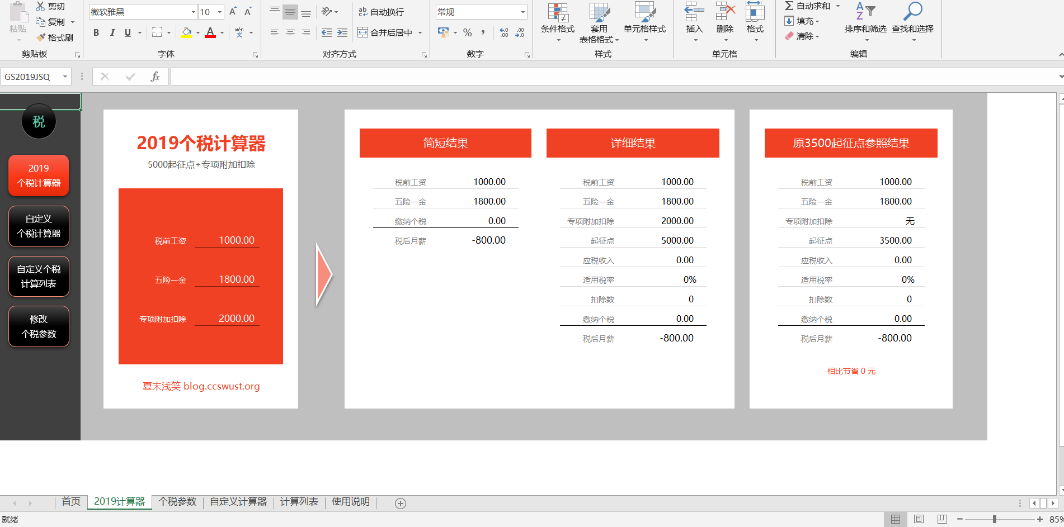
Task: Add a new sheet with the plus button
Action: (x=401, y=504)
